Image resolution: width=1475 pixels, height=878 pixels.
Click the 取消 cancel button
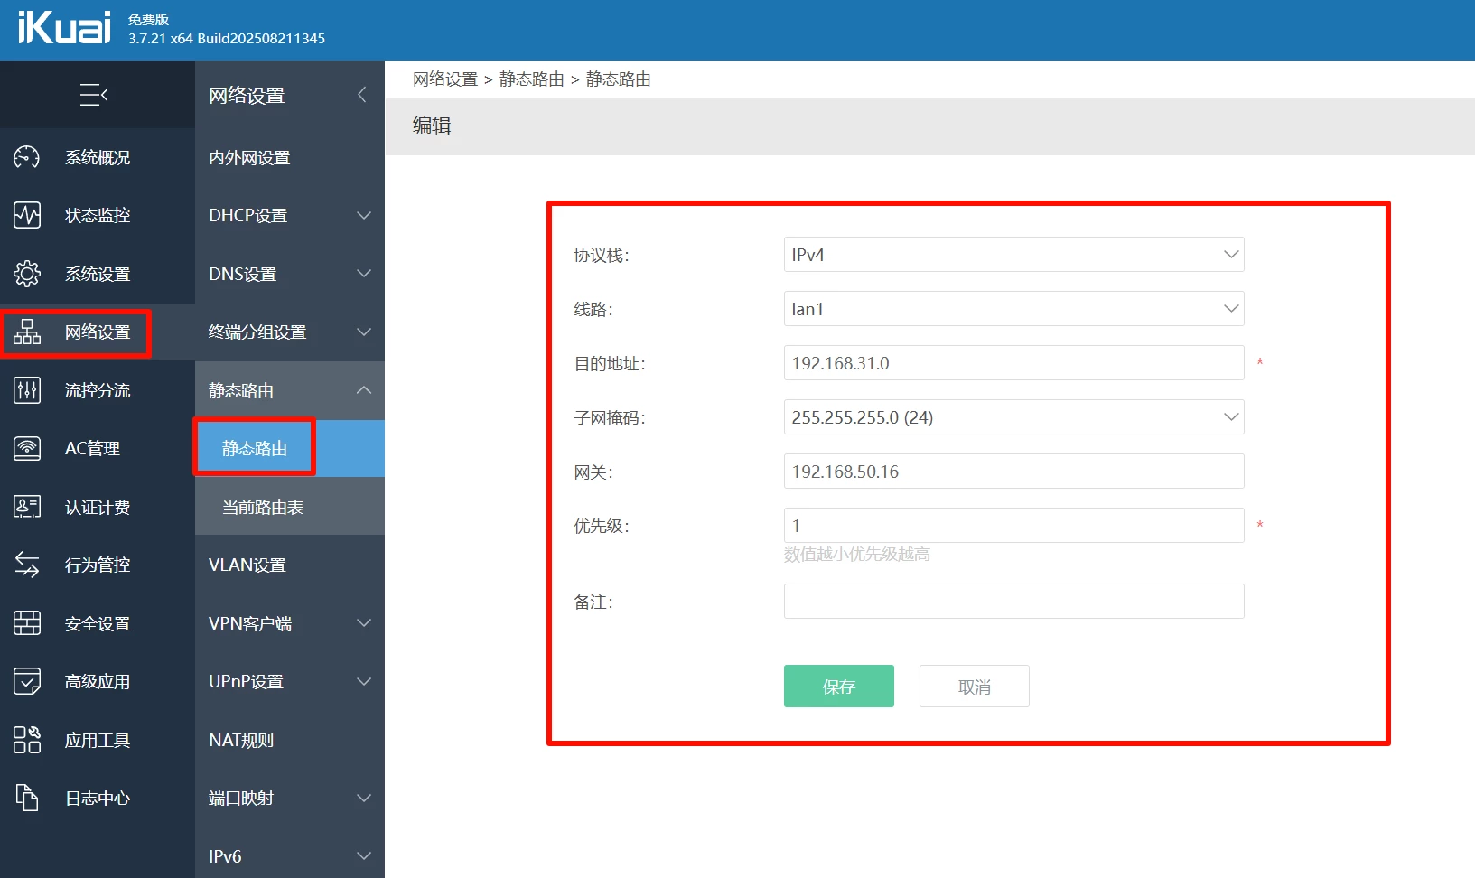[973, 686]
